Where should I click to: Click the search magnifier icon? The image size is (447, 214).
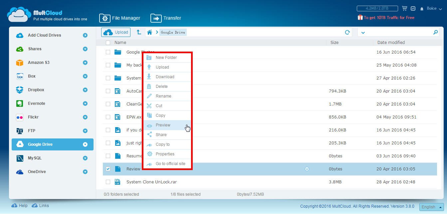[435, 32]
